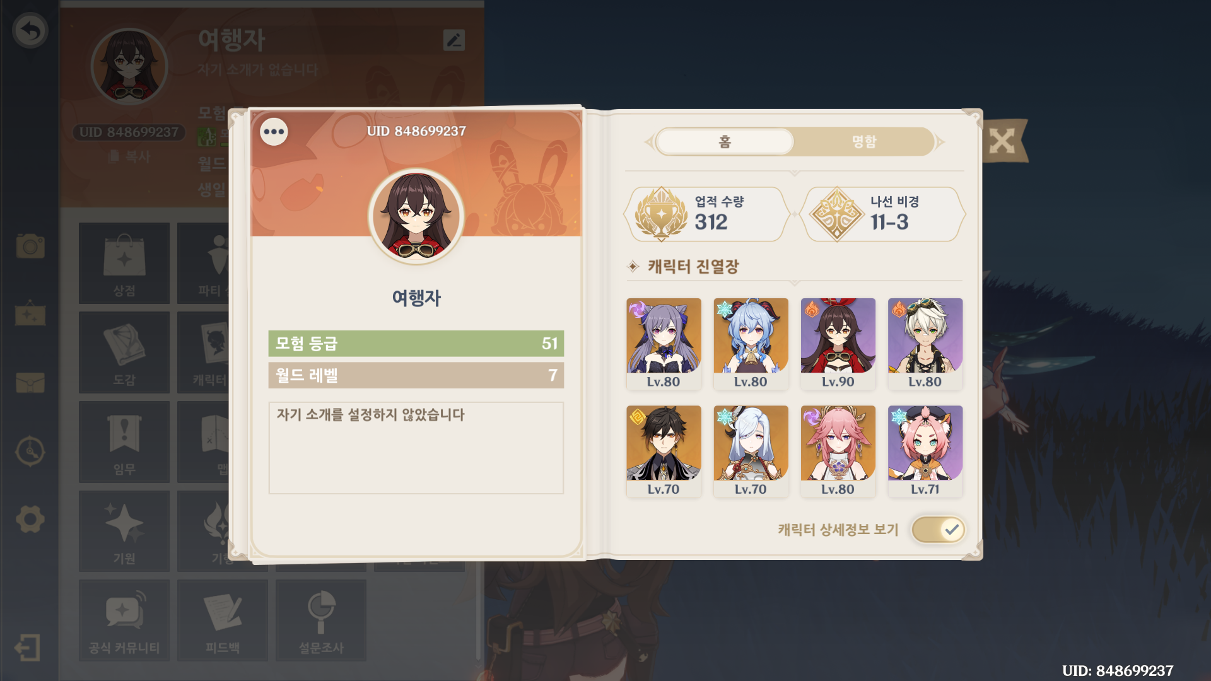
Task: Select the 홈 tab
Action: 725,142
